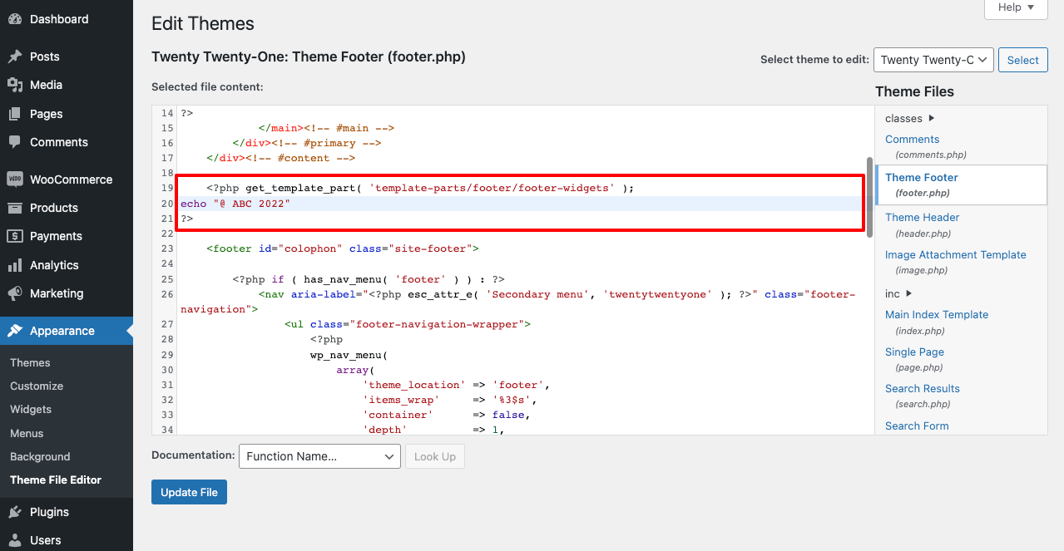Screen dimensions: 1064x551
Task: Click the Update File button
Action: pyautogui.click(x=189, y=492)
